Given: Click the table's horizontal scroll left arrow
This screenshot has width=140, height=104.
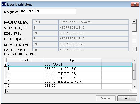Looking at the screenshot, I should tap(8, 91).
